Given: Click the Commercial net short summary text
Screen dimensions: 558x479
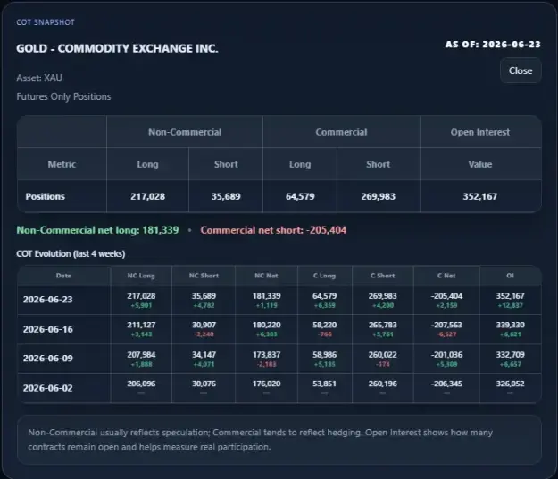Looking at the screenshot, I should pyautogui.click(x=273, y=230).
